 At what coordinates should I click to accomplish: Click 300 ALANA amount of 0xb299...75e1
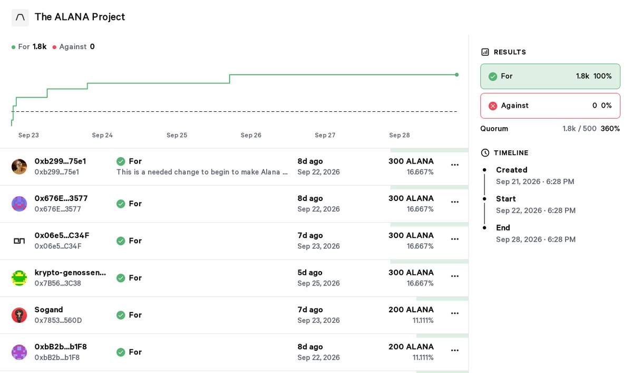pyautogui.click(x=411, y=161)
